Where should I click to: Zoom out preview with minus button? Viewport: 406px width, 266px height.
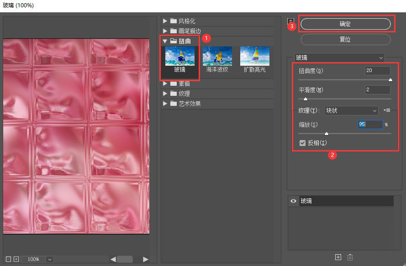pyautogui.click(x=8, y=259)
